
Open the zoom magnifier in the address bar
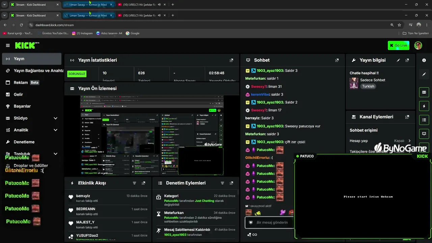coord(392,25)
